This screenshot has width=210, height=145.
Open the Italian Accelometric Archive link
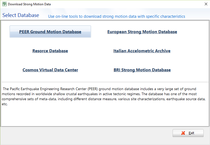pyautogui.click(x=142, y=51)
